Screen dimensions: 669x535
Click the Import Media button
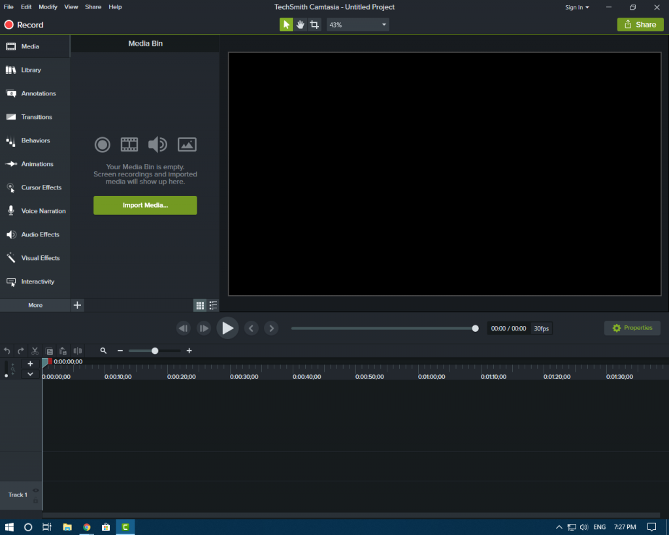pos(145,205)
